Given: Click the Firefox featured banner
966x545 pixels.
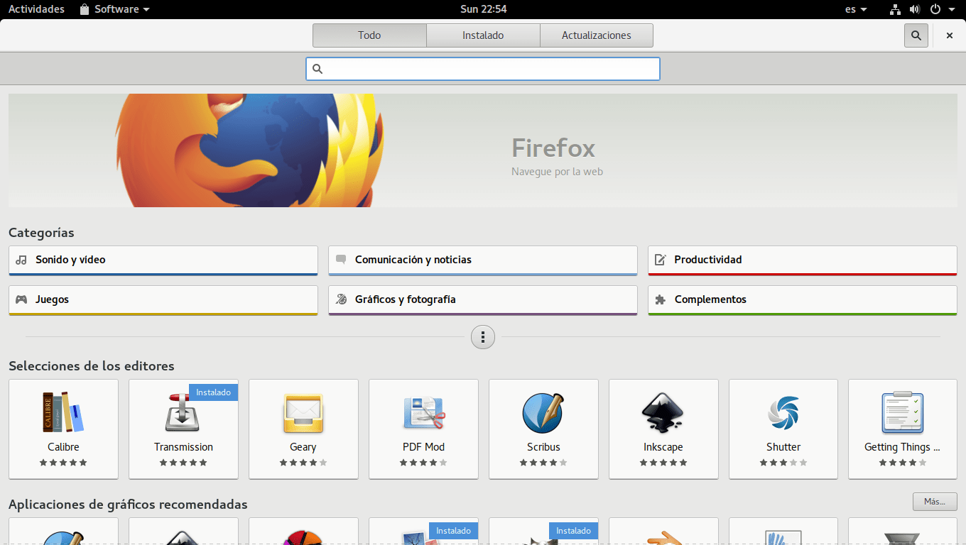Looking at the screenshot, I should (x=483, y=150).
